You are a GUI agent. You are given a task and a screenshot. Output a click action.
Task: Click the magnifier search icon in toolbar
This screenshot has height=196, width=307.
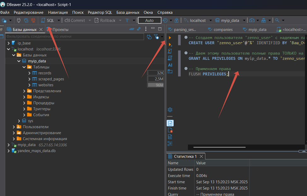[x=277, y=20]
